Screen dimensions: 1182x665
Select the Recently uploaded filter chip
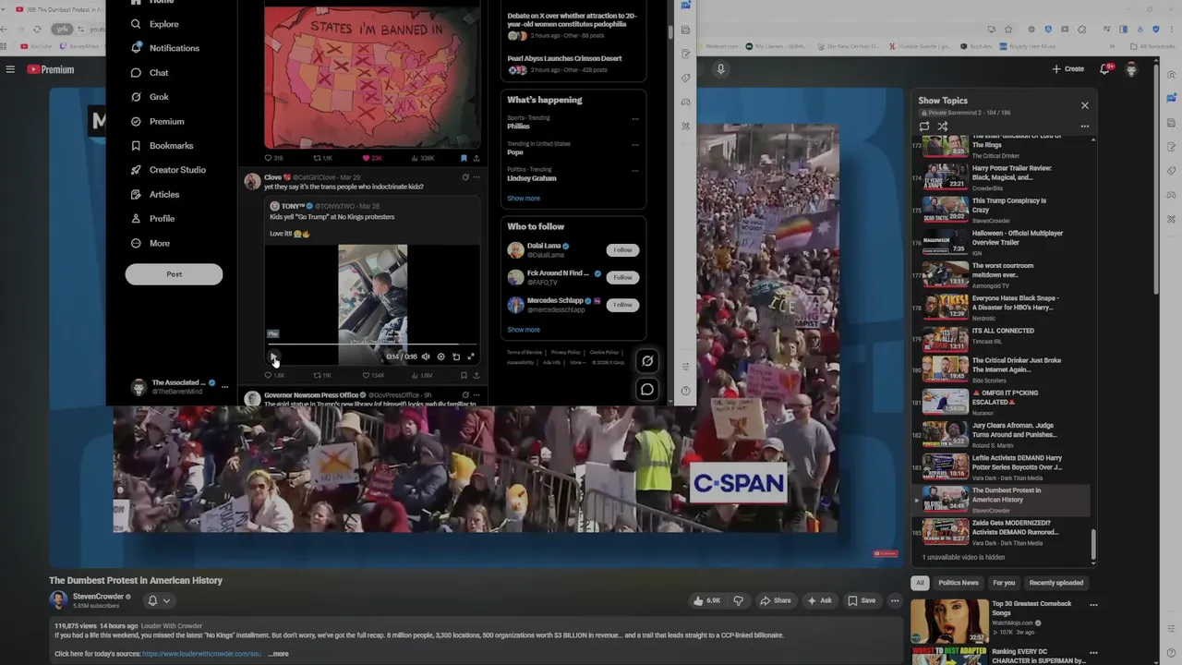1056,583
